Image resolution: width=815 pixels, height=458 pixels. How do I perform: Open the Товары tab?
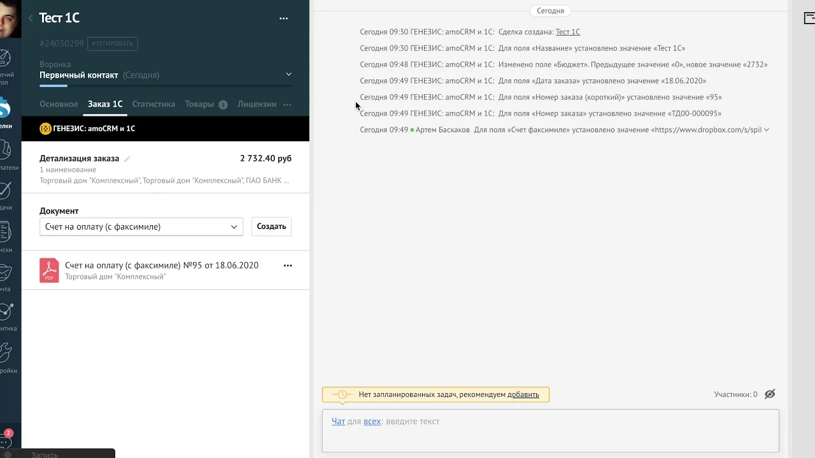pyautogui.click(x=206, y=104)
